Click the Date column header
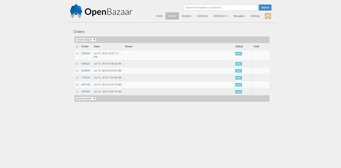 97,46
